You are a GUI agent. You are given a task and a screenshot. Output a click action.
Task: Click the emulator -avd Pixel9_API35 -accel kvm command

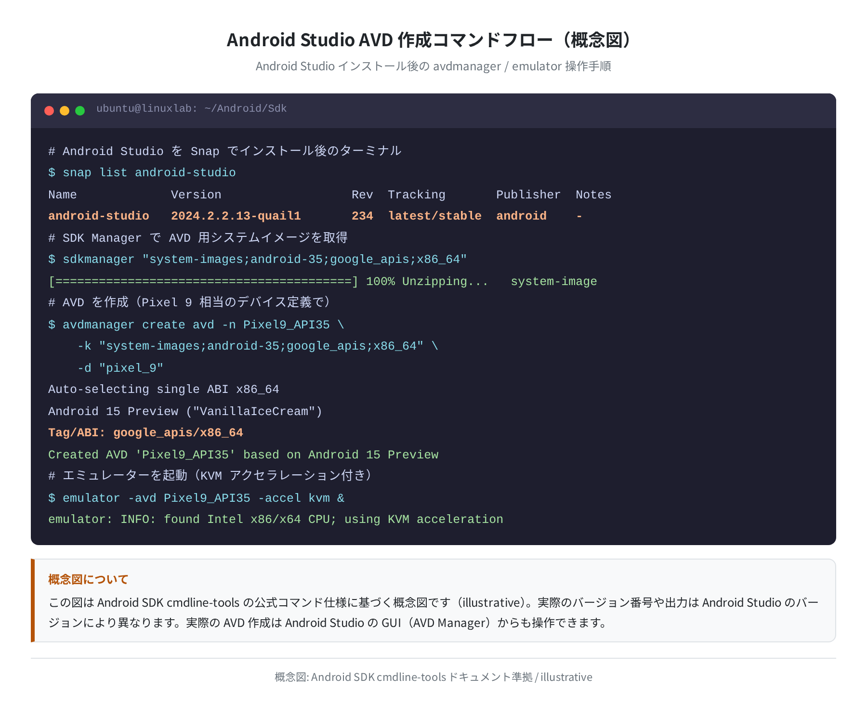coord(196,498)
